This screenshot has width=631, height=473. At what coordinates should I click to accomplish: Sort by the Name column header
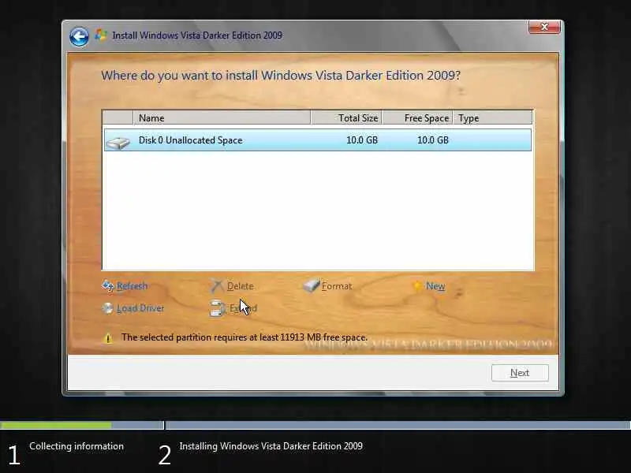pyautogui.click(x=222, y=117)
